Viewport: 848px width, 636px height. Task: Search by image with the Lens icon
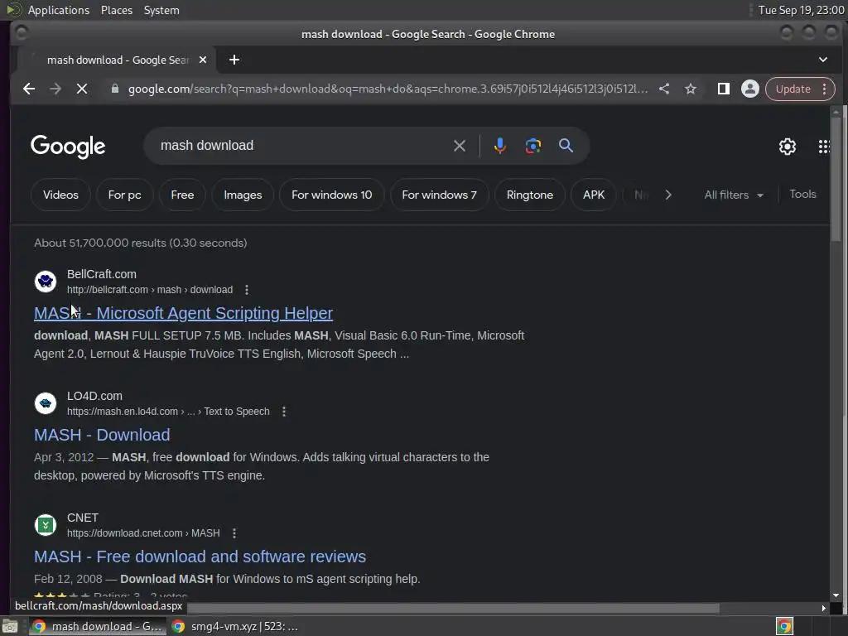[x=532, y=146]
